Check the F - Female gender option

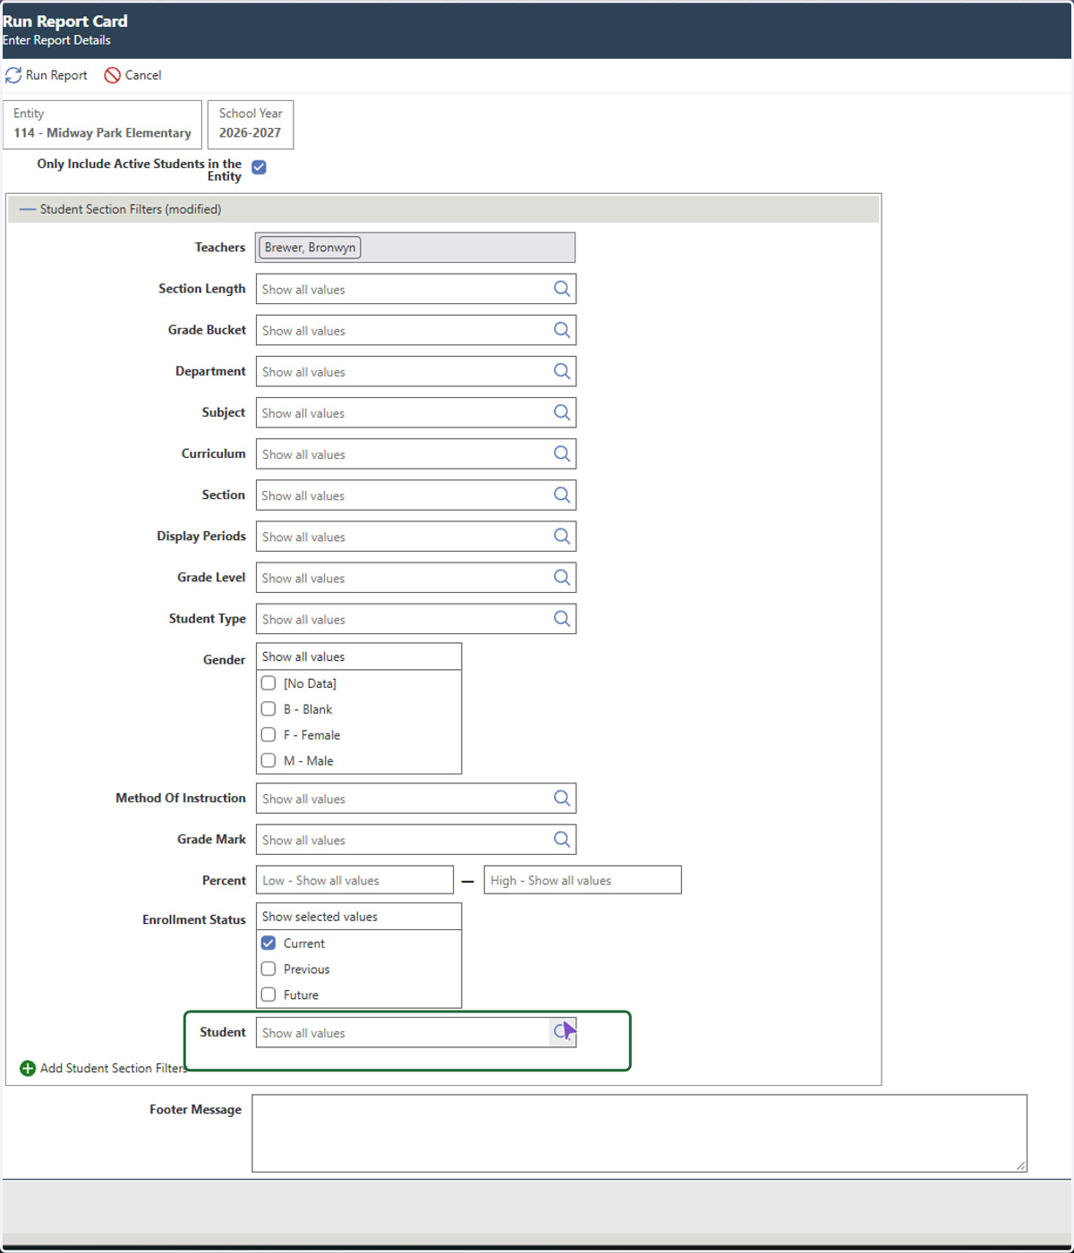pos(268,735)
